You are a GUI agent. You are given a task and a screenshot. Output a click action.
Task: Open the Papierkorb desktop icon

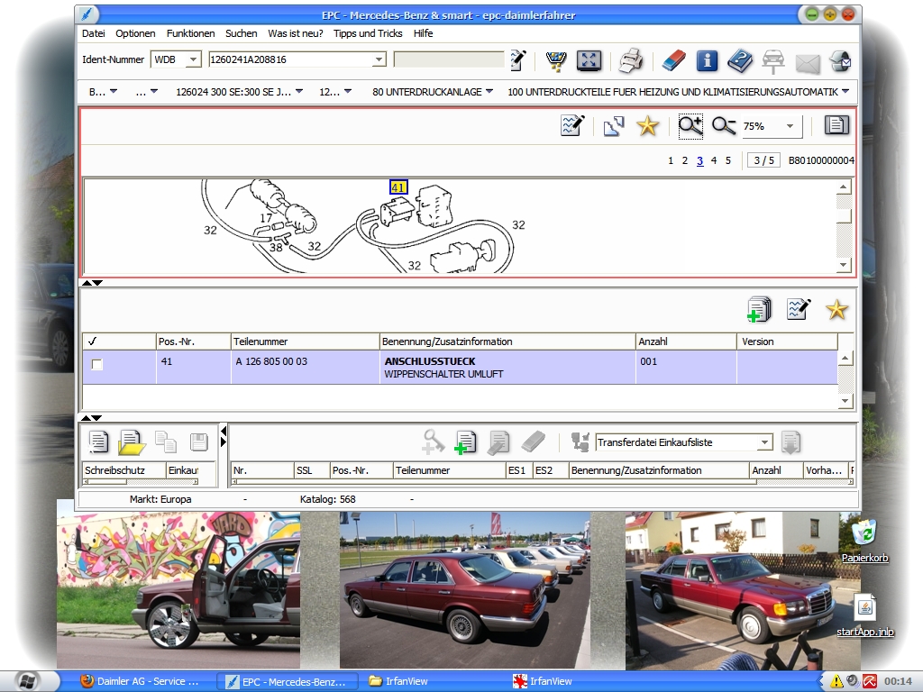click(864, 541)
